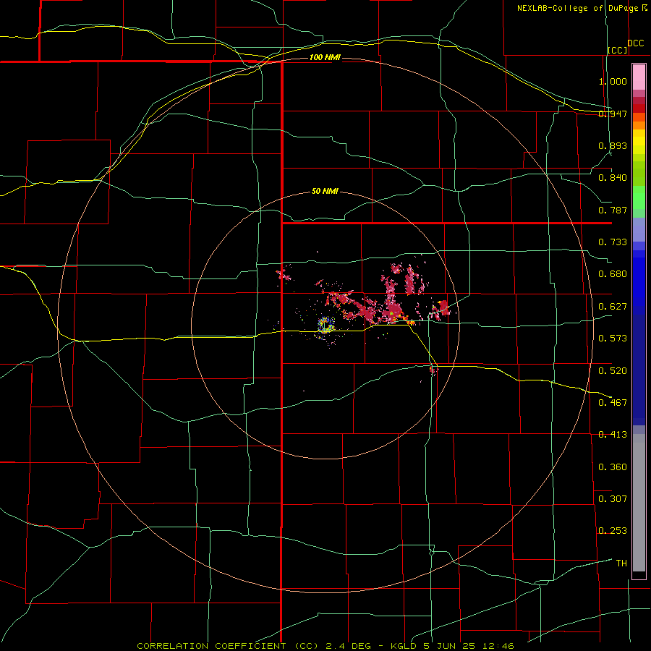Select the 0.467 scale value
This screenshot has width=651, height=651.
tap(613, 403)
